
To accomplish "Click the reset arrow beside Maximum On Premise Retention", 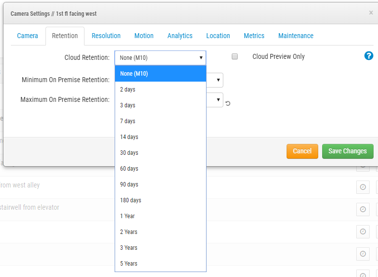I will point(228,103).
